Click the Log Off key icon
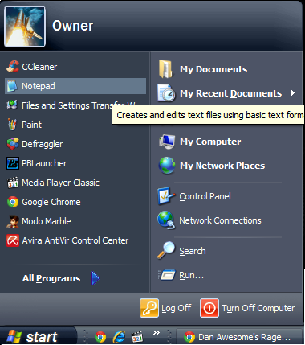Screen dimensions: 305x345 point(149,308)
